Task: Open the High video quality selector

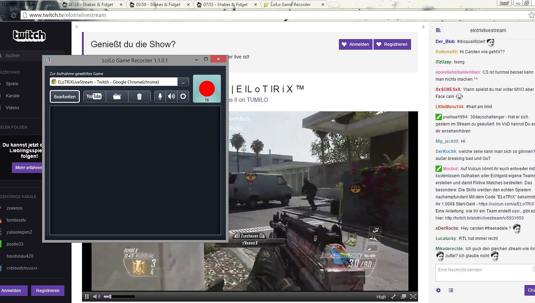Action: (x=381, y=297)
